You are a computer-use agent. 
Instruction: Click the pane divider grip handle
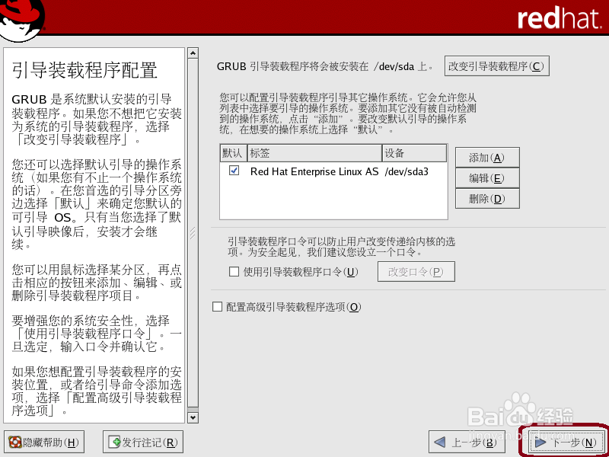[193, 233]
